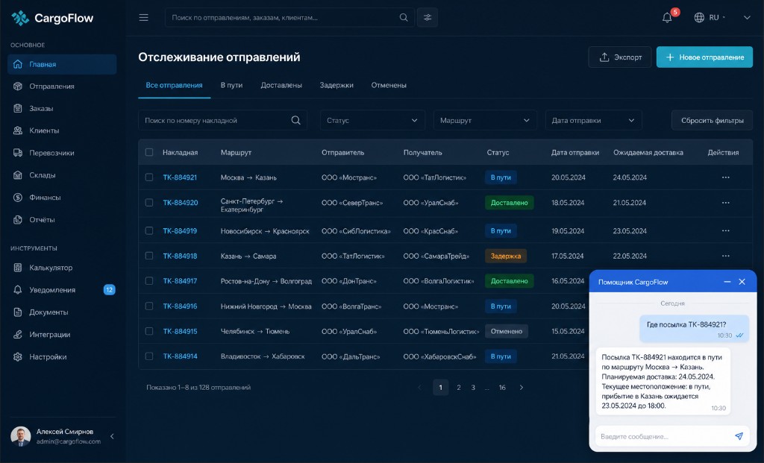Screen dimensions: 764x463
Task: Click Отменено status badge for TK-884915
Action: point(507,331)
